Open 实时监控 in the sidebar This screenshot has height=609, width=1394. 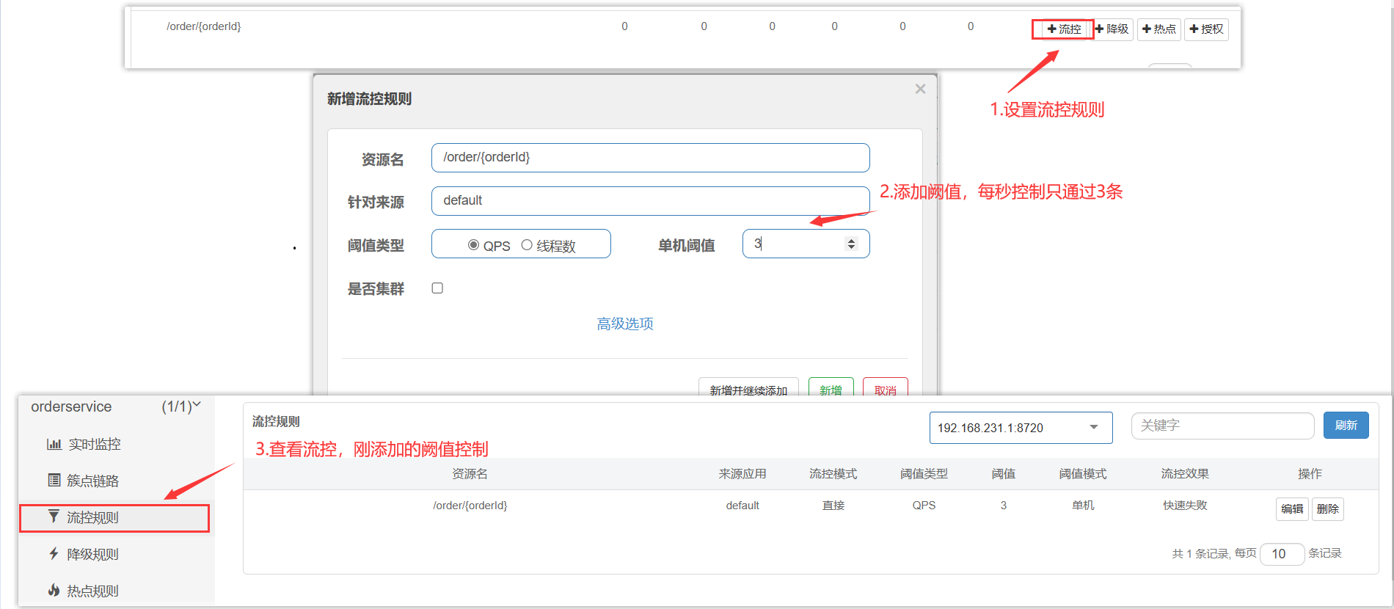click(94, 444)
